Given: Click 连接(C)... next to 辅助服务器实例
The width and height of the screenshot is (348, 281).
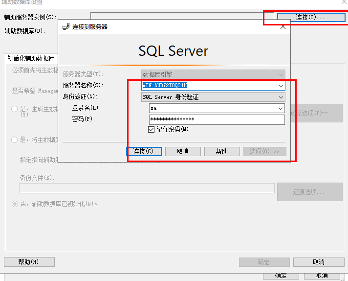Looking at the screenshot, I should tap(311, 17).
